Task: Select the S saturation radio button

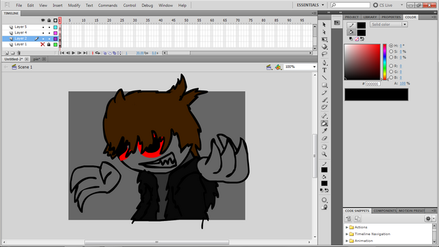Action: (x=391, y=51)
